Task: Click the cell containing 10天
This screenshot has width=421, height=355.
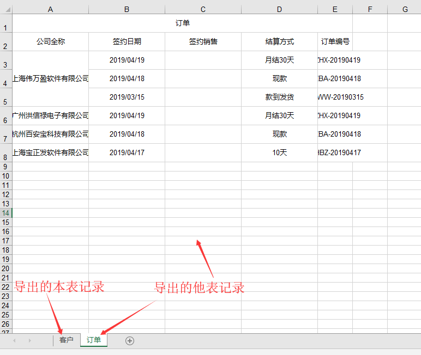Action: 279,153
